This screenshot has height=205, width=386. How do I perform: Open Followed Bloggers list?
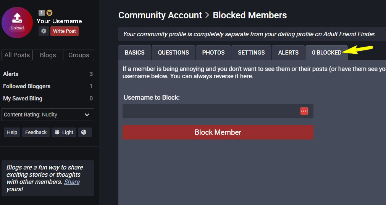click(x=27, y=86)
